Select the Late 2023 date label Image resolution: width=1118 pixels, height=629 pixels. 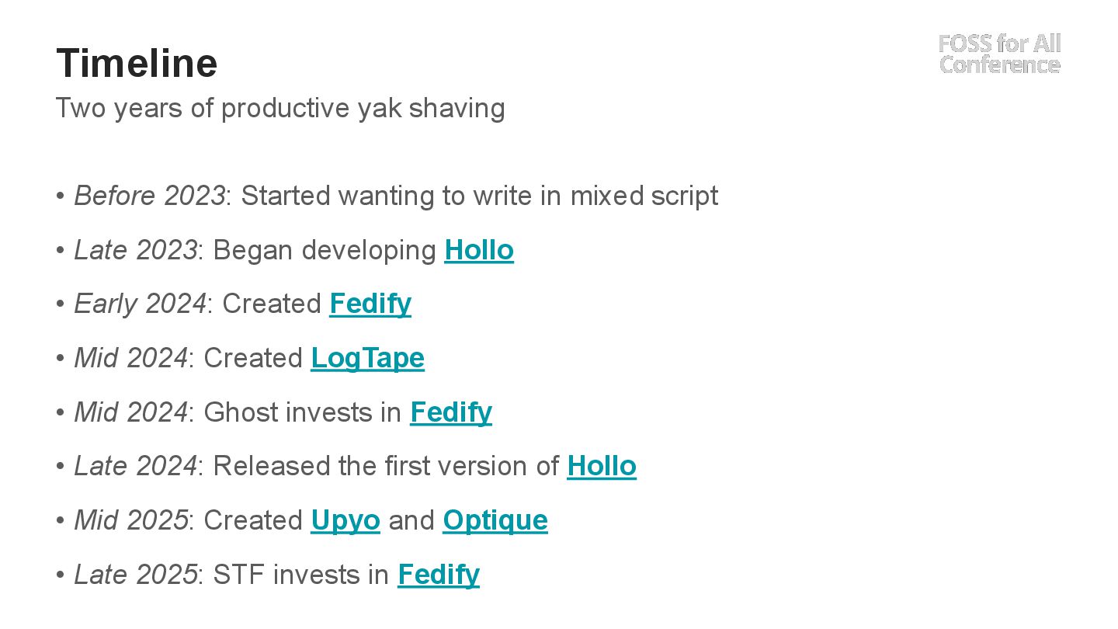(x=135, y=250)
